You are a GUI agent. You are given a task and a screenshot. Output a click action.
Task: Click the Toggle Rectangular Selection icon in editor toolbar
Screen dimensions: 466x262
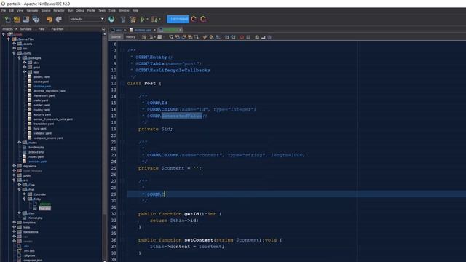[197, 37]
